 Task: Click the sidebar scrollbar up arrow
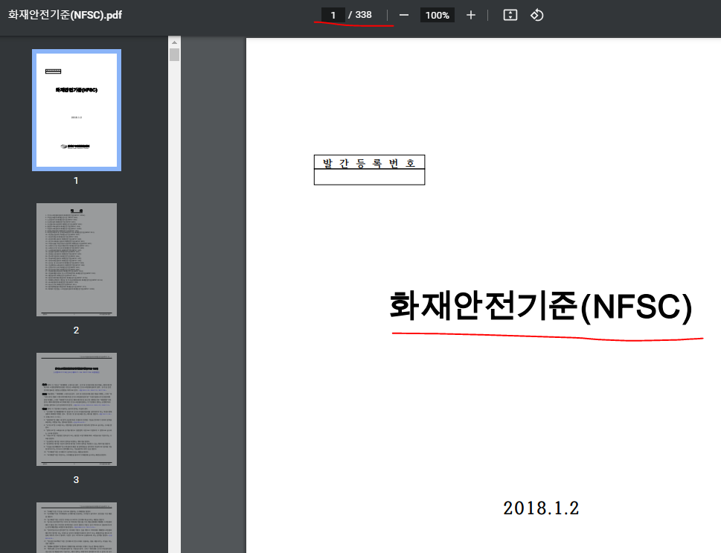(174, 42)
